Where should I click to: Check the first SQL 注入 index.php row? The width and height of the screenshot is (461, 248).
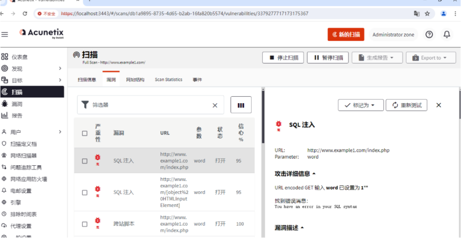[85, 161]
